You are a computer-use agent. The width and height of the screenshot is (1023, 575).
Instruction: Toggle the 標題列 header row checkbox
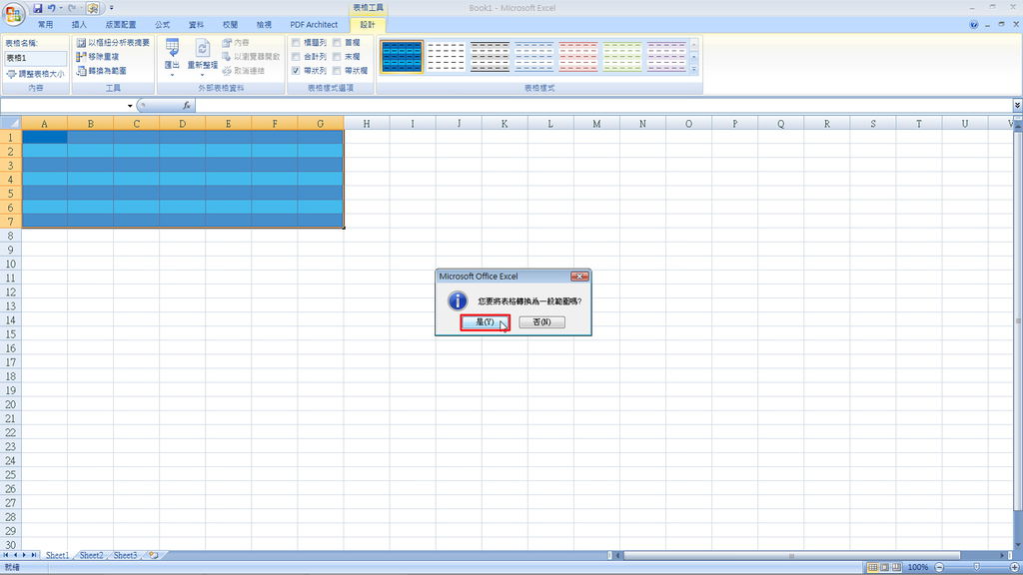[296, 42]
